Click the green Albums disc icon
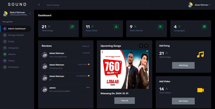This screenshot has height=109, width=215. (x=5, y=54)
